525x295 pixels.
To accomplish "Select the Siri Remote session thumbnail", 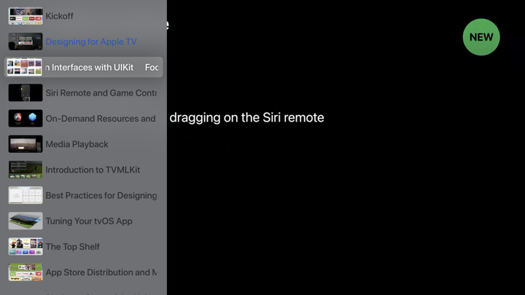I will [26, 93].
